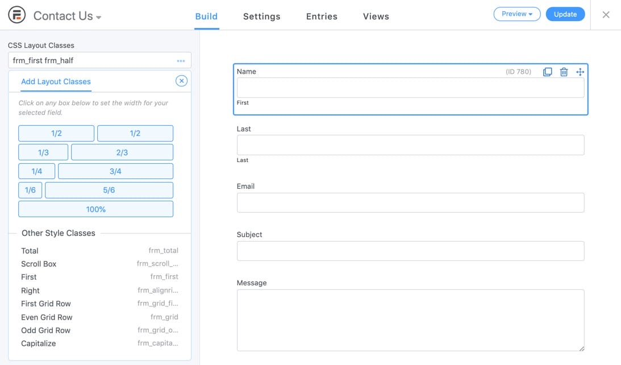Click inside the Email input field
This screenshot has width=621, height=365.
[x=410, y=203]
